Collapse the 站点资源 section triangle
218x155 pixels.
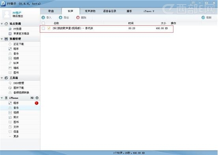click(x=2, y=24)
